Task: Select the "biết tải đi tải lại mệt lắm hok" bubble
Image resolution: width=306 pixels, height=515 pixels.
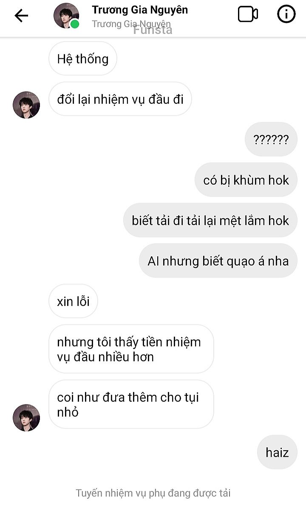Action: pos(210,220)
